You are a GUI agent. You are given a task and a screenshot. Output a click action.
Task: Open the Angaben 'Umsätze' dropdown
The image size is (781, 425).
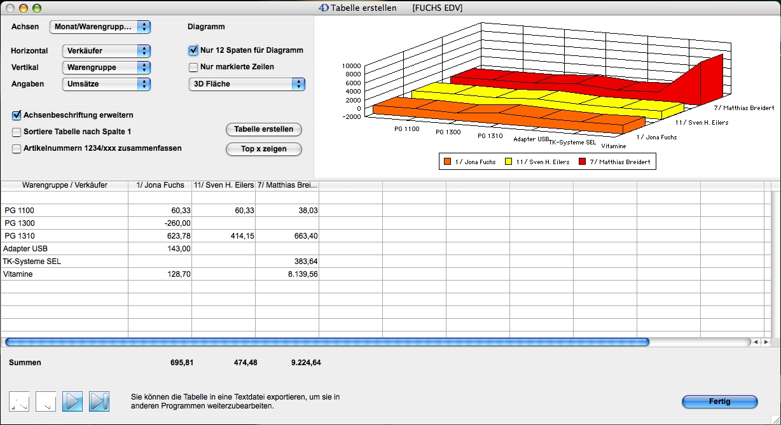click(106, 84)
